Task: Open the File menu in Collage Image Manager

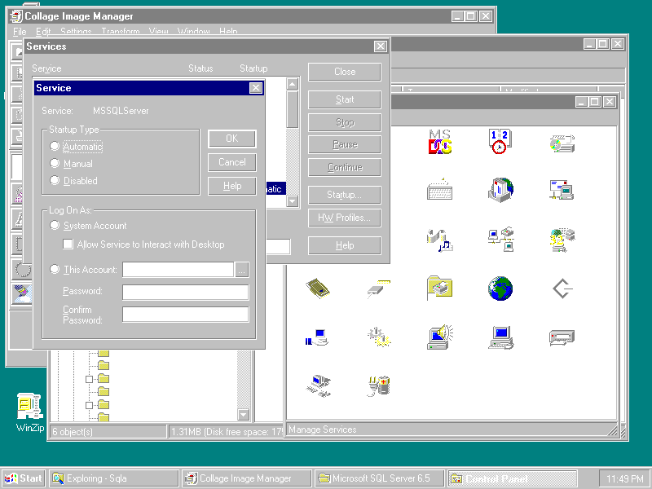Action: [x=20, y=32]
